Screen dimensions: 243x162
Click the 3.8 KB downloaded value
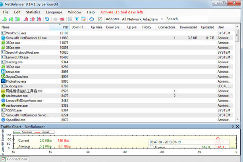click(192, 38)
